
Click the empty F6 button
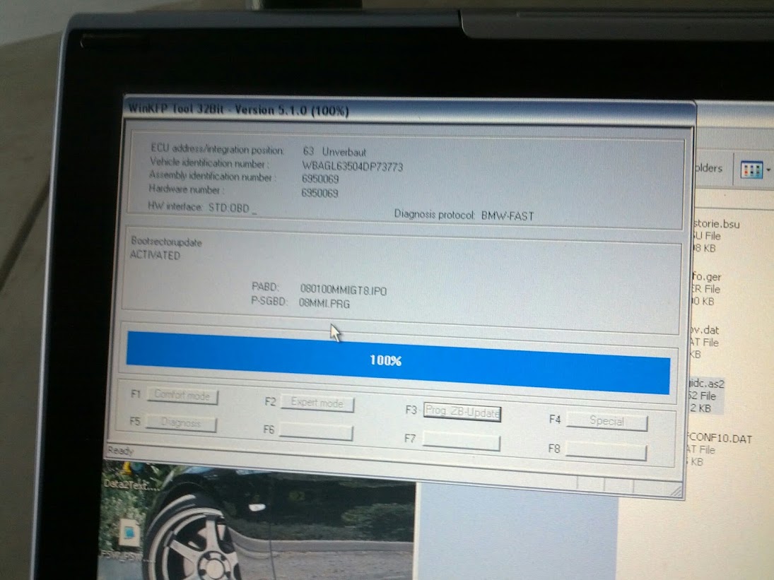[316, 432]
